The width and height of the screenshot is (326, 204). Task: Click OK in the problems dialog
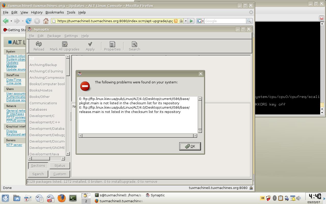click(x=190, y=146)
